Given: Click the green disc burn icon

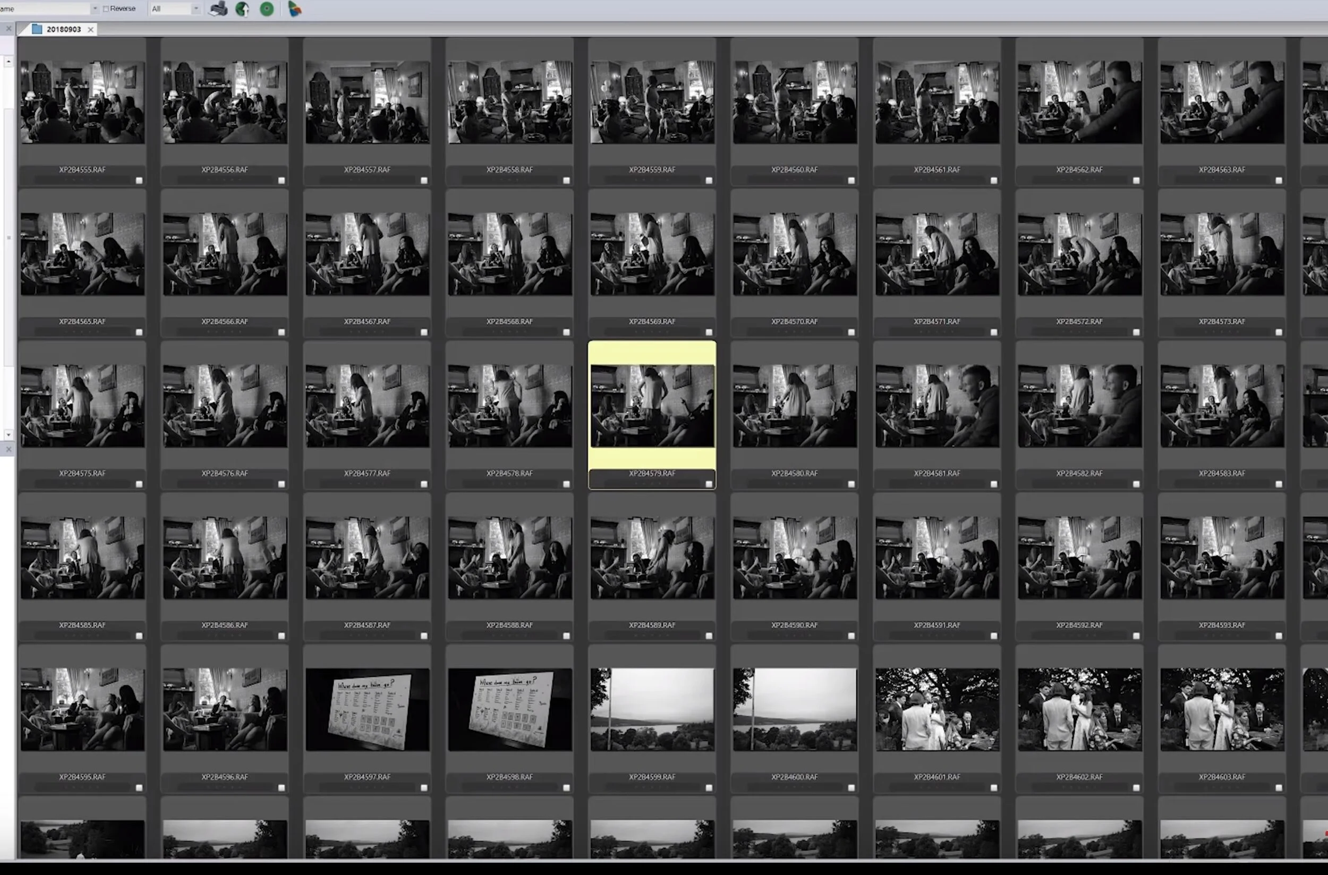Looking at the screenshot, I should click(x=267, y=8).
